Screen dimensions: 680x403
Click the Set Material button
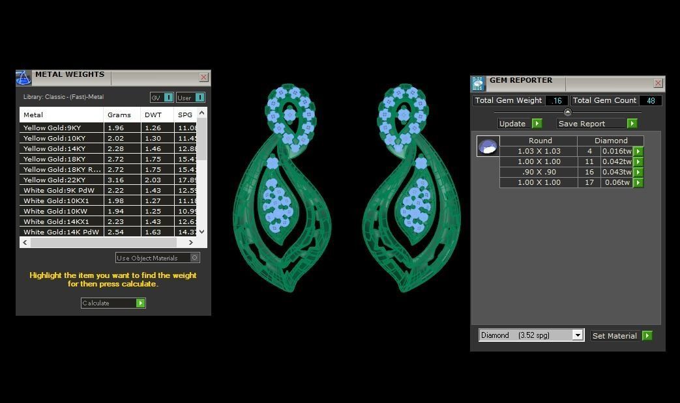click(x=622, y=335)
